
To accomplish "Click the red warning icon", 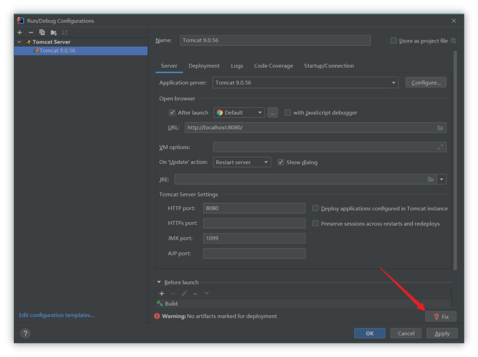I will click(x=157, y=316).
